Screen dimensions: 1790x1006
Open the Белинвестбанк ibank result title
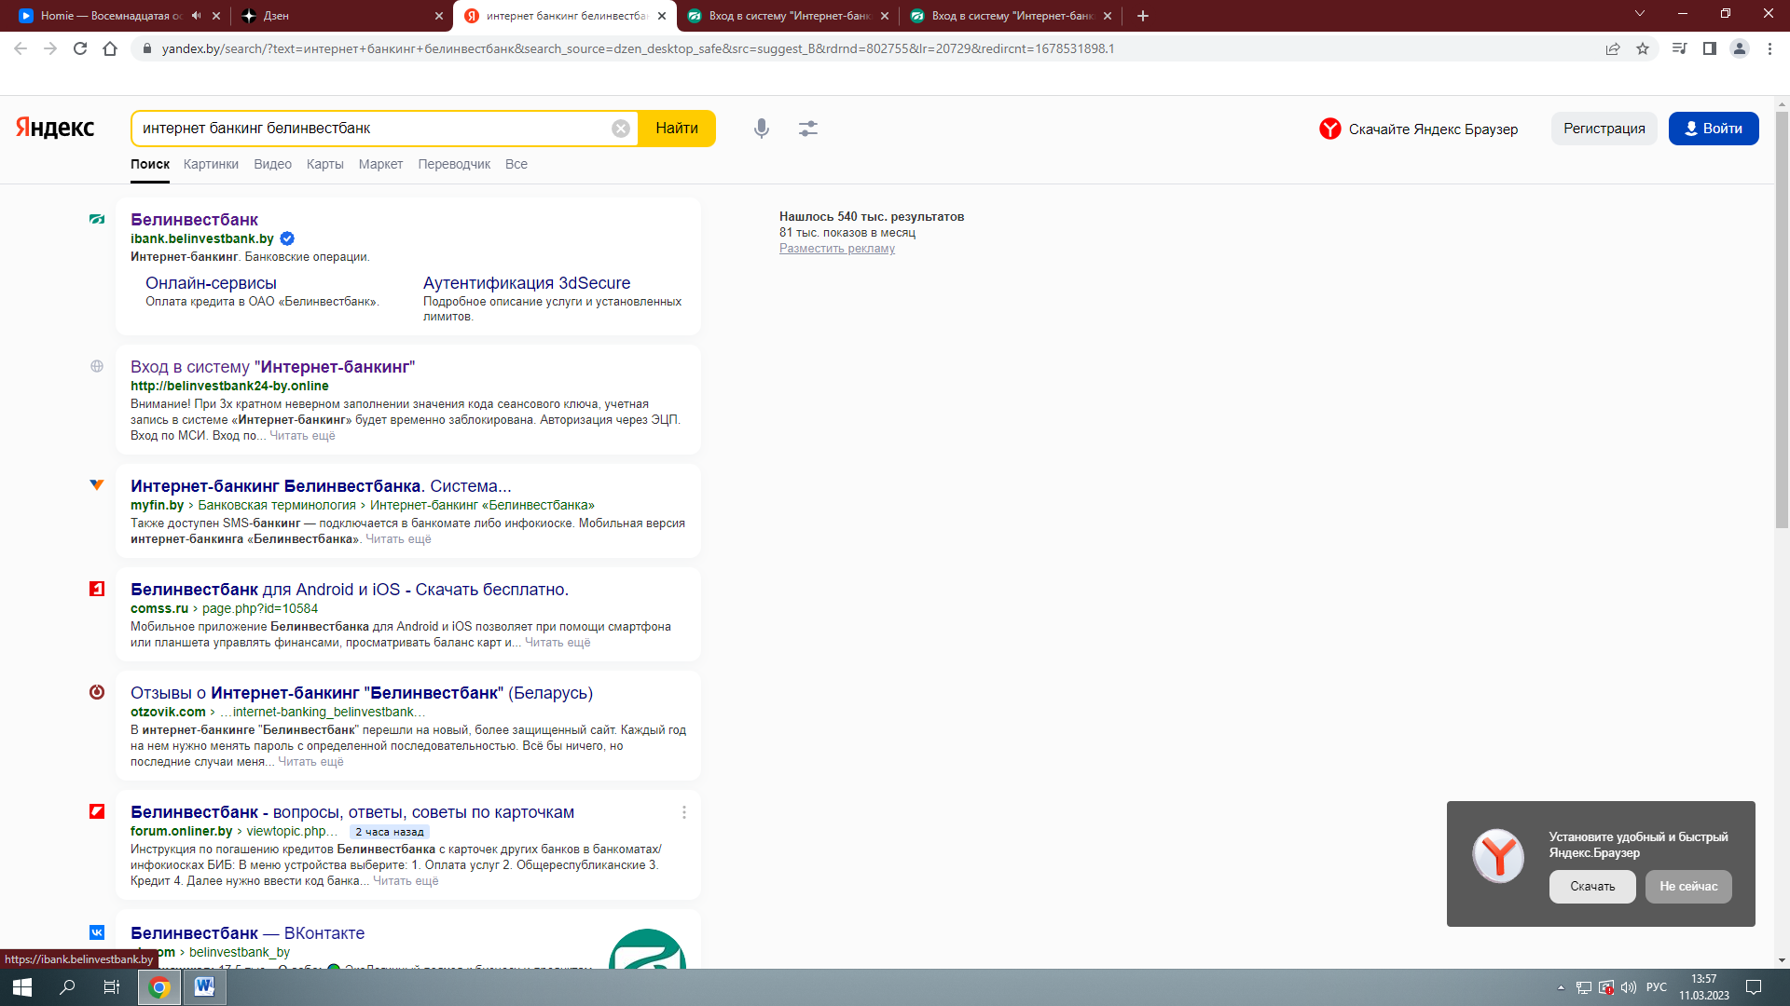(x=194, y=220)
